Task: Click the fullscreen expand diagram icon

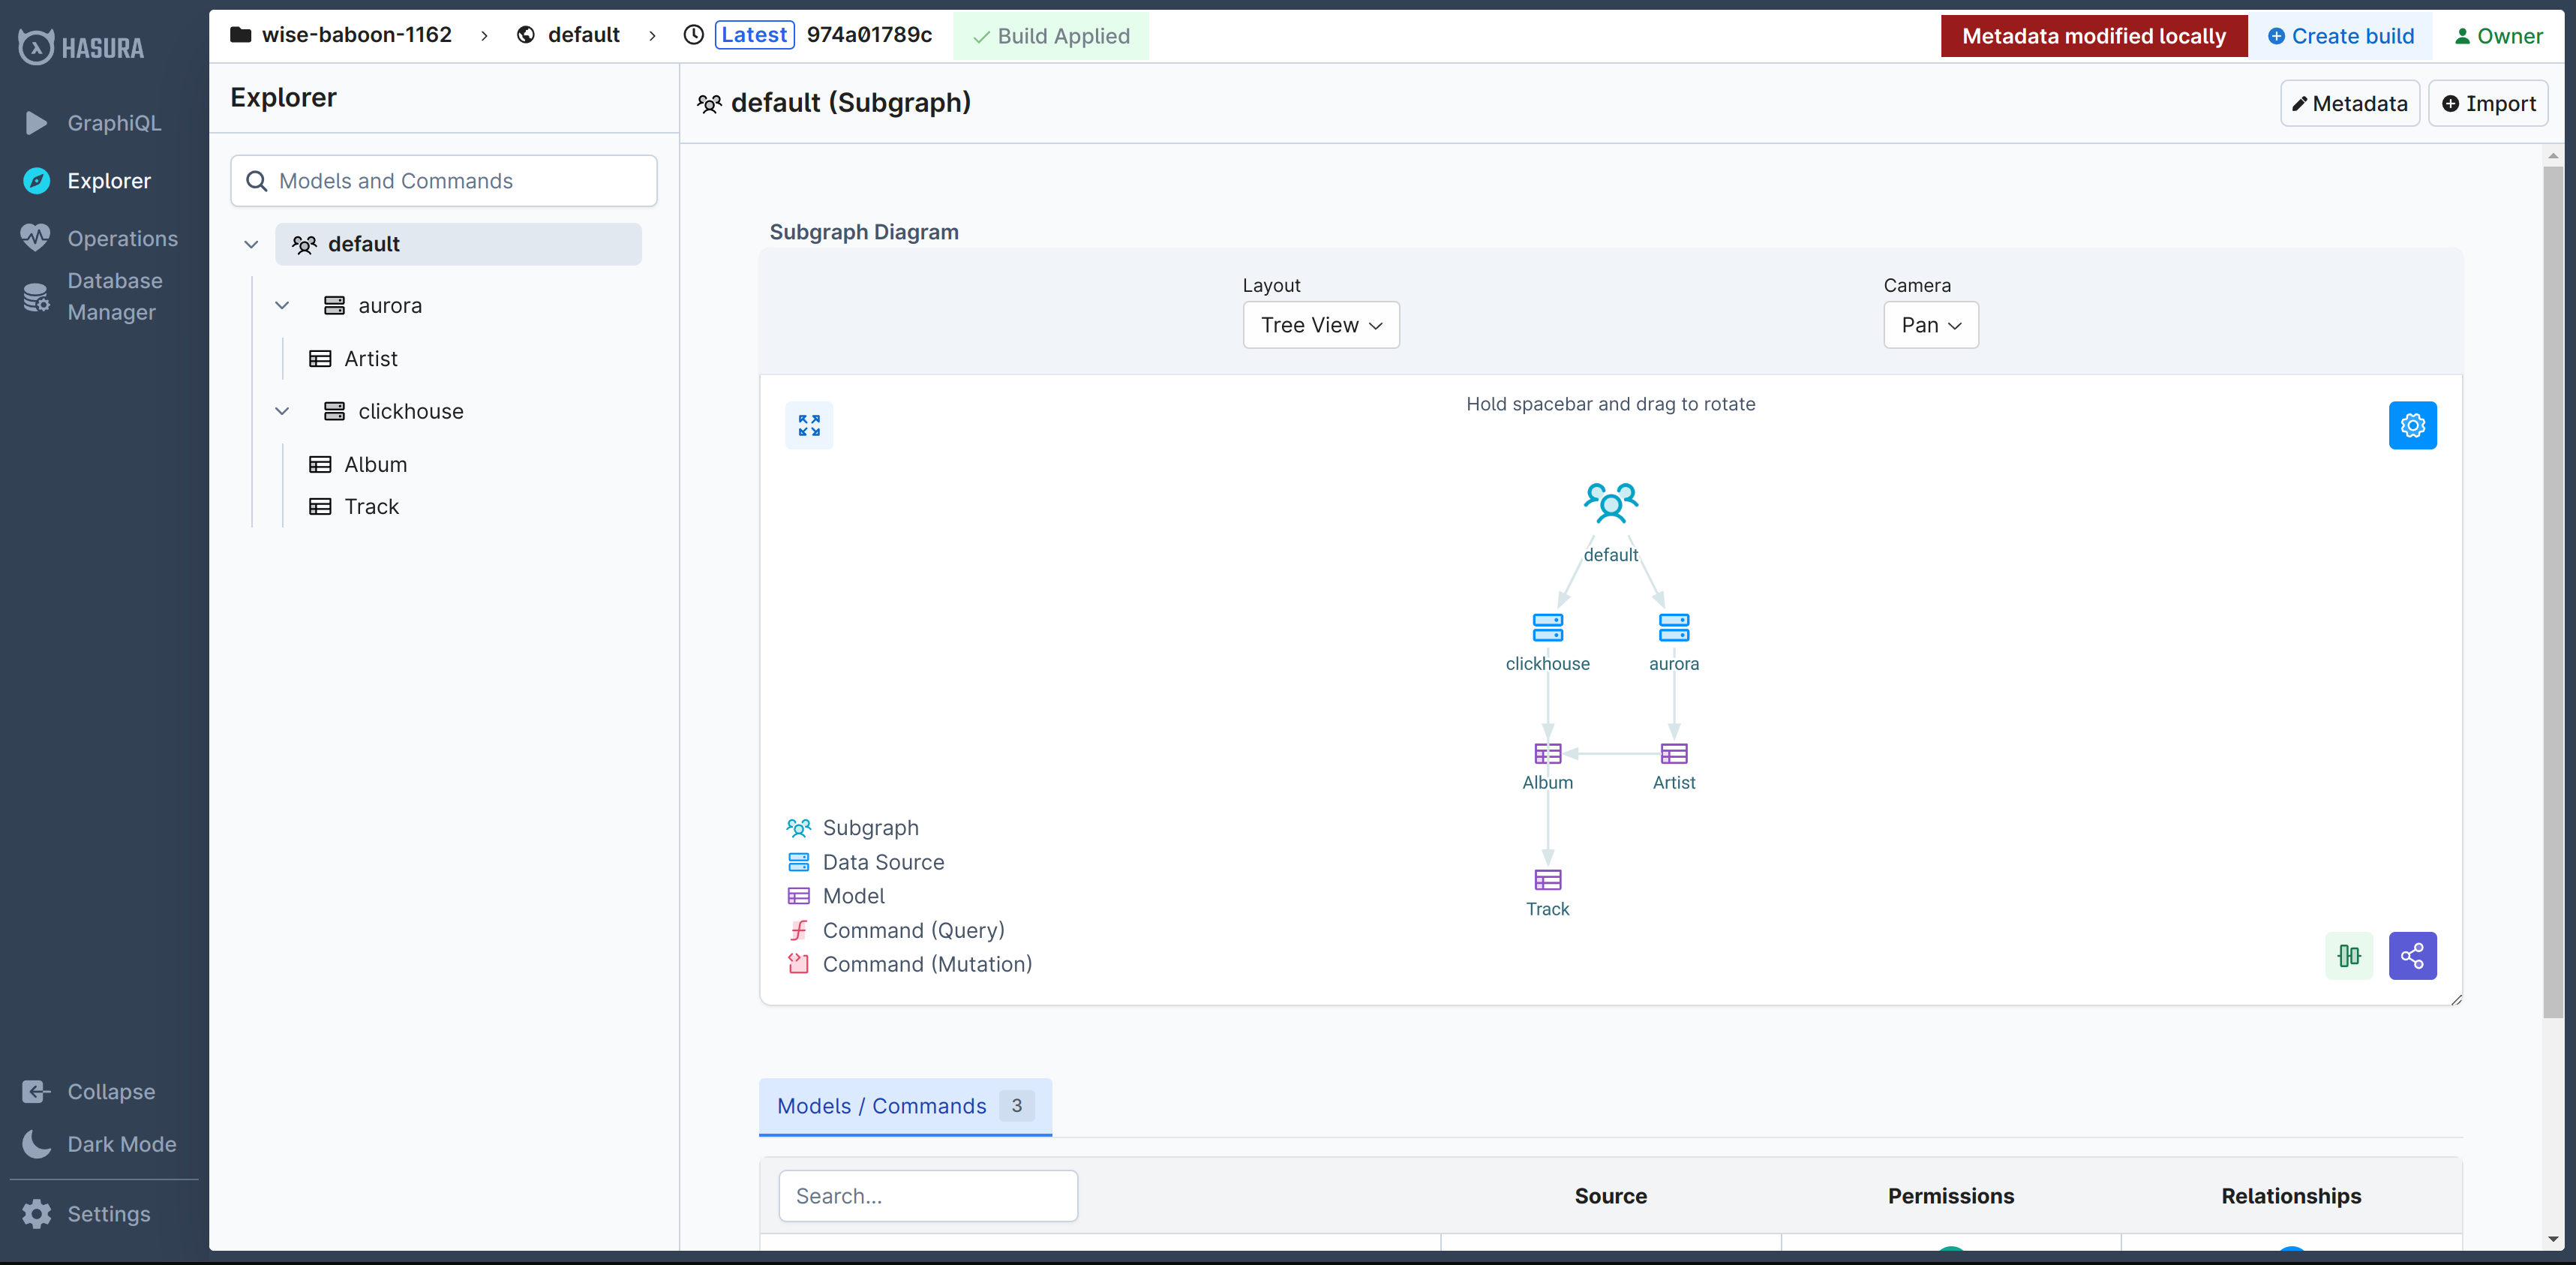Action: [809, 425]
